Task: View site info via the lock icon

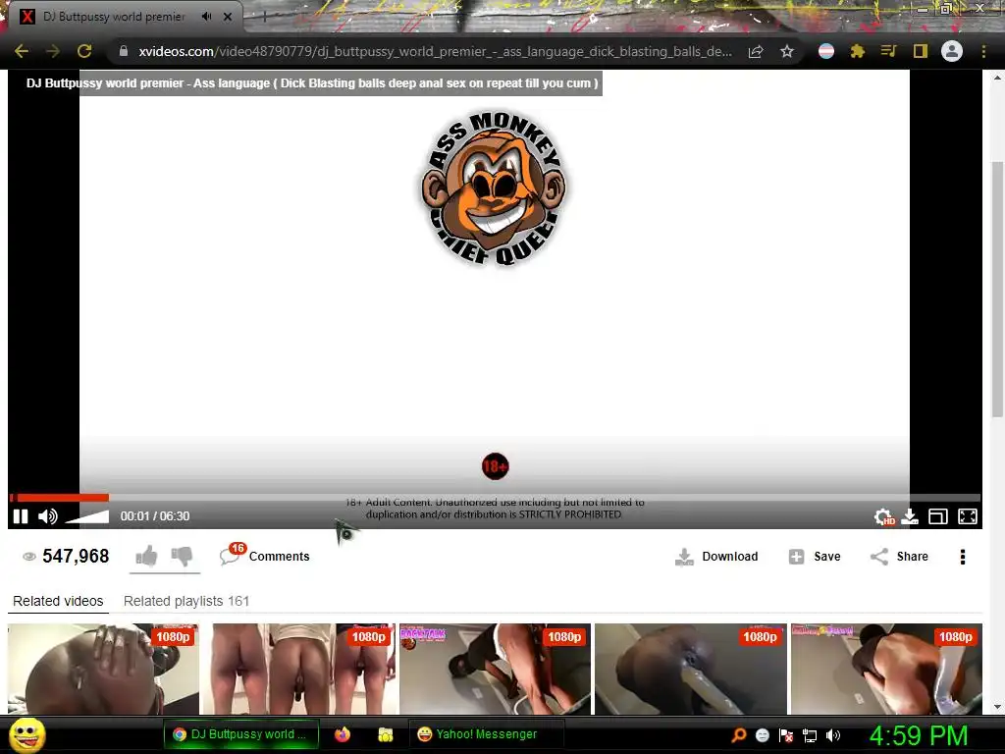Action: pos(124,51)
